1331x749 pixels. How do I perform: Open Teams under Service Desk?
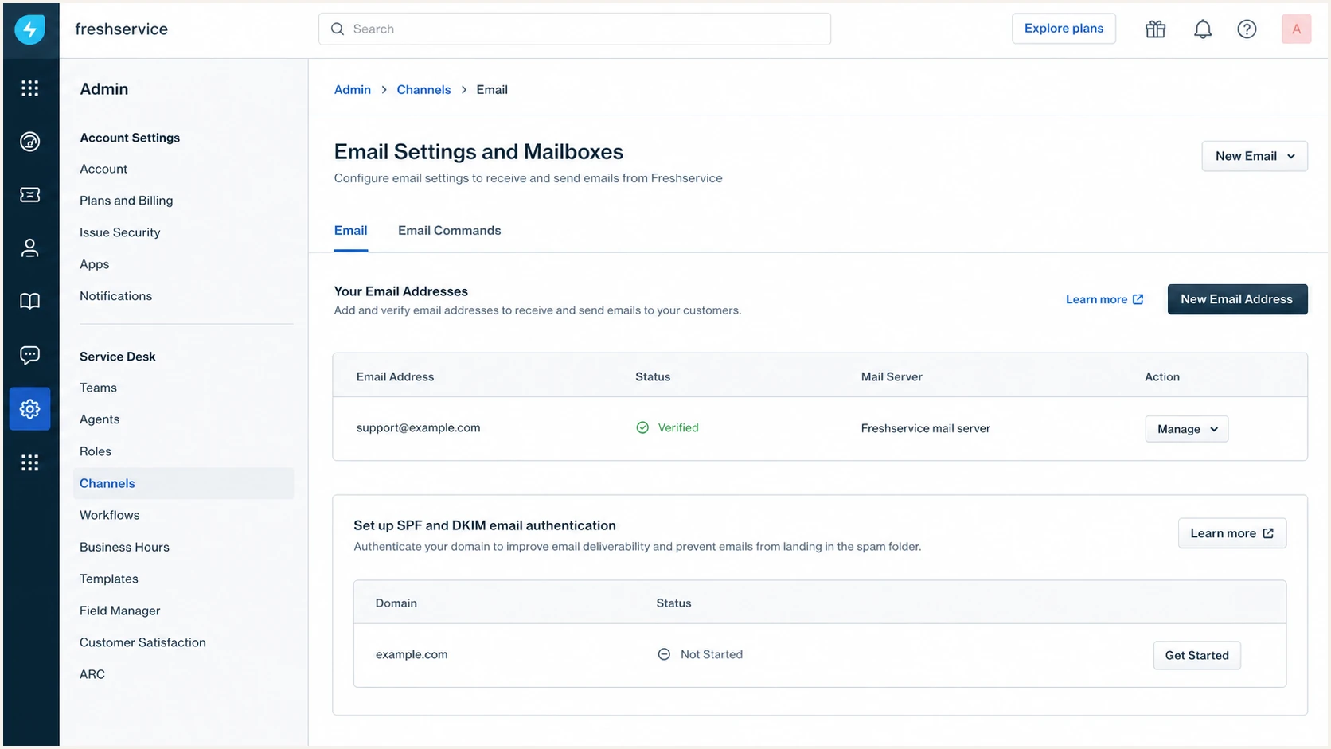pos(98,388)
